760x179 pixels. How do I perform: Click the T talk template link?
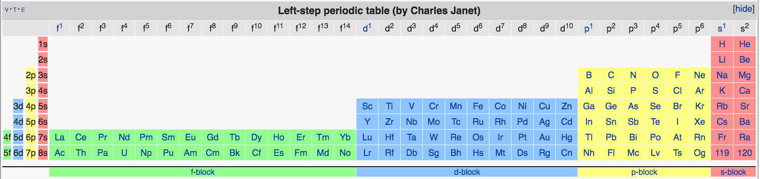15,10
